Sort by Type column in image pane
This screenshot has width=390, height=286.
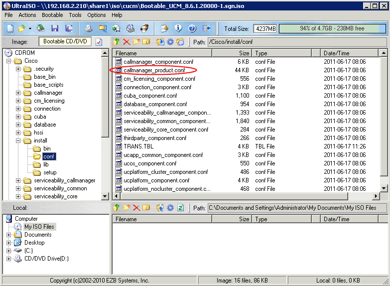tap(282, 53)
